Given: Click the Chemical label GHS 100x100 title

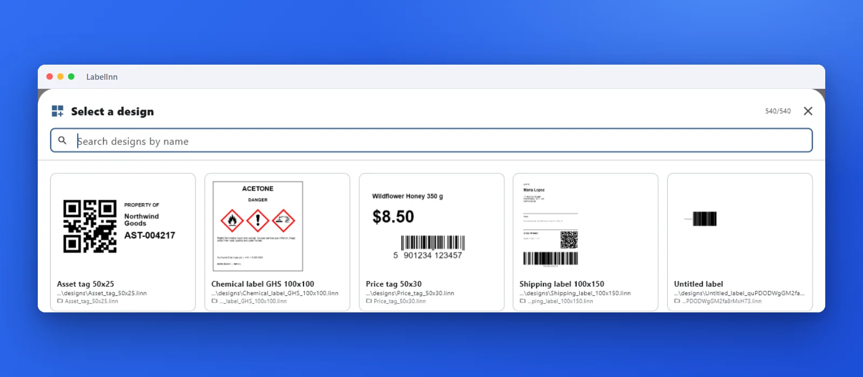Looking at the screenshot, I should pyautogui.click(x=263, y=284).
